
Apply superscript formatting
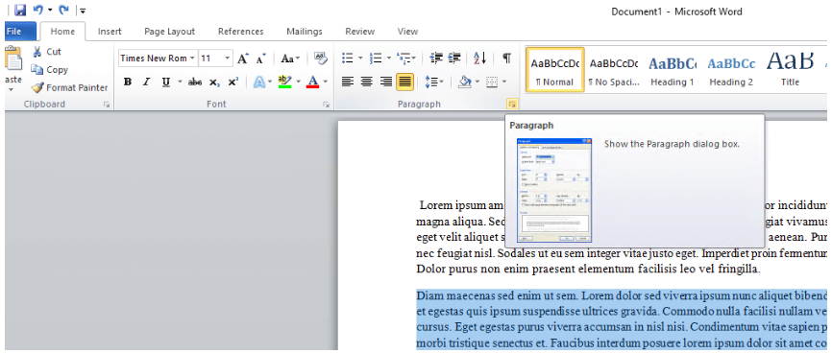[232, 82]
